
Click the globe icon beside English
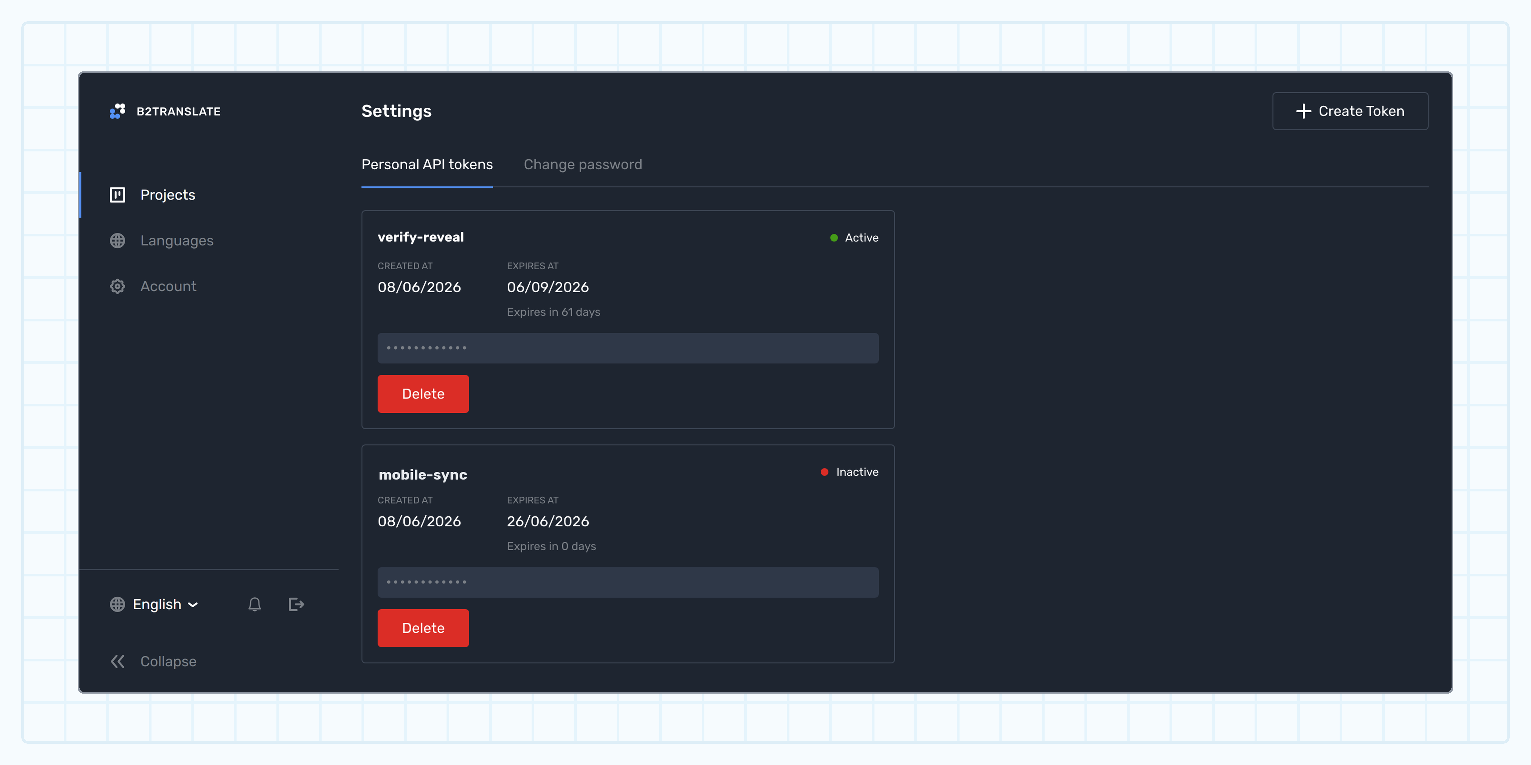[118, 604]
